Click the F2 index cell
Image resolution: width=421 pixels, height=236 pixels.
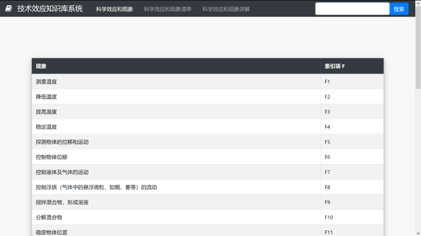pos(352,97)
